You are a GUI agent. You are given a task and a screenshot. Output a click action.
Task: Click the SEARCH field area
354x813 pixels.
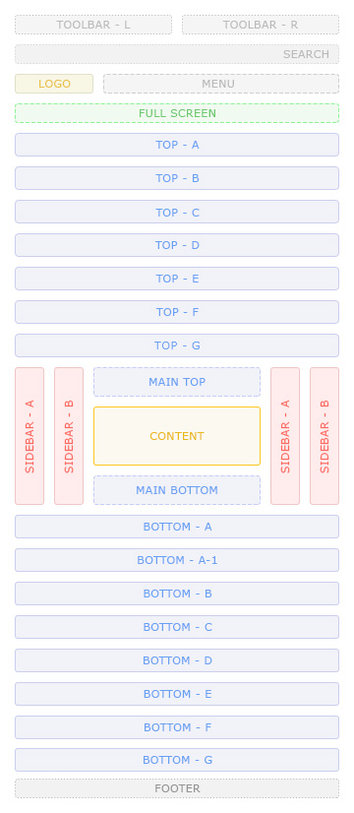[x=177, y=54]
